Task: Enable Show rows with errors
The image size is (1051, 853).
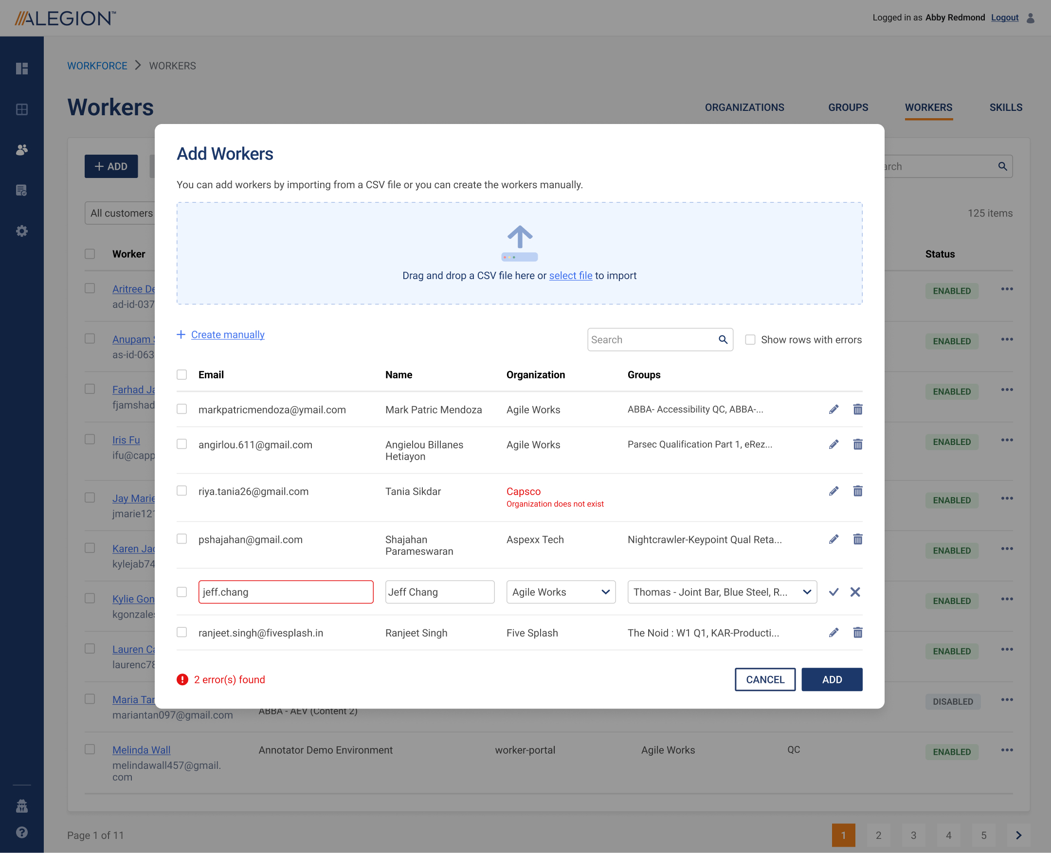Action: pos(750,339)
